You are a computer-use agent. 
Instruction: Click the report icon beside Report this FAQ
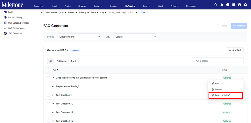213,95
